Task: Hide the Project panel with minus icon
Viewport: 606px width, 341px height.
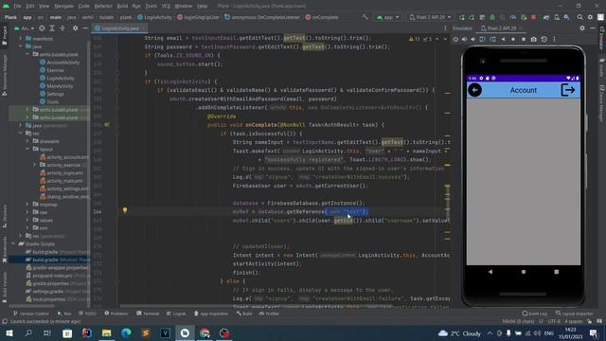Action: [85, 28]
